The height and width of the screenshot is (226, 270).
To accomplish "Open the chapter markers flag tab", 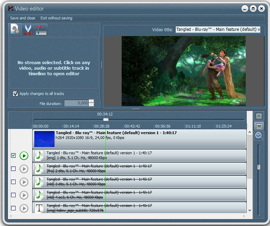I will [41, 30].
